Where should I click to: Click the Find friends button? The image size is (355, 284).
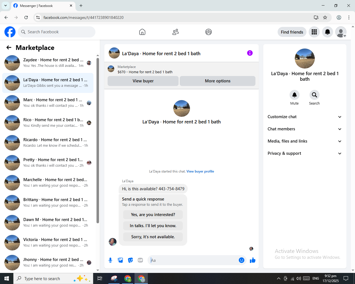(x=292, y=32)
